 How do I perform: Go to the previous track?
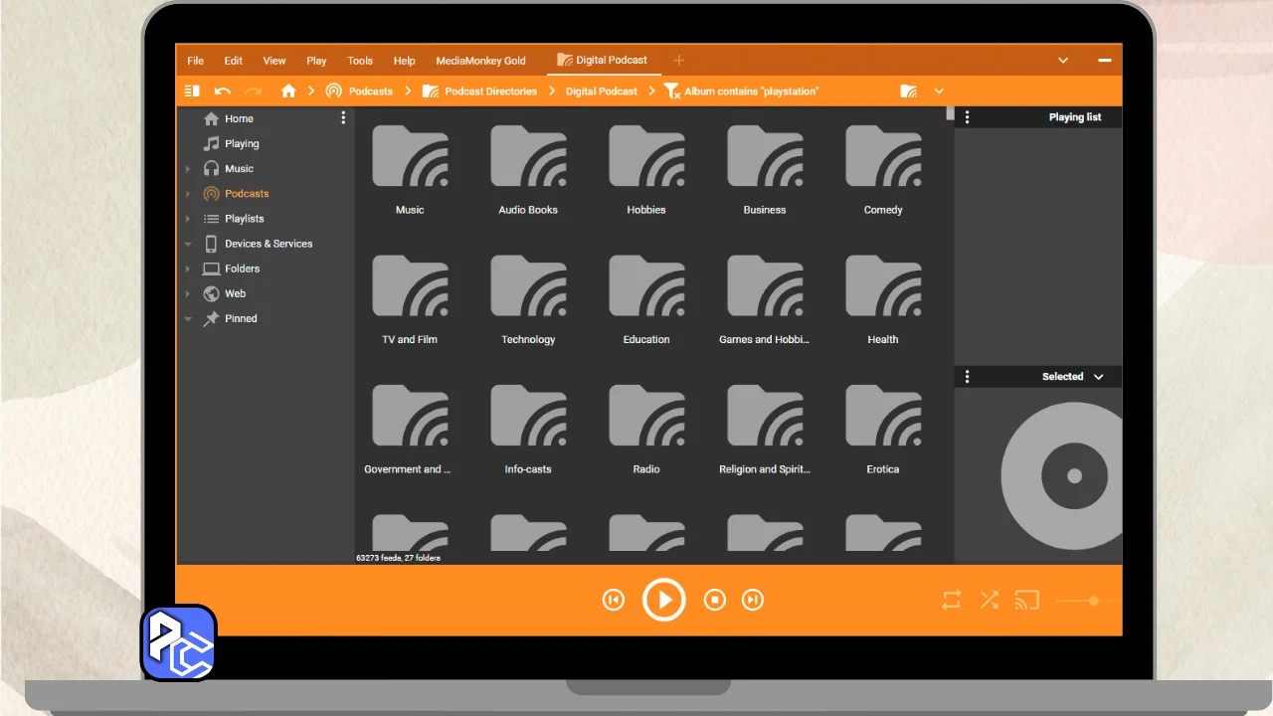coord(614,600)
